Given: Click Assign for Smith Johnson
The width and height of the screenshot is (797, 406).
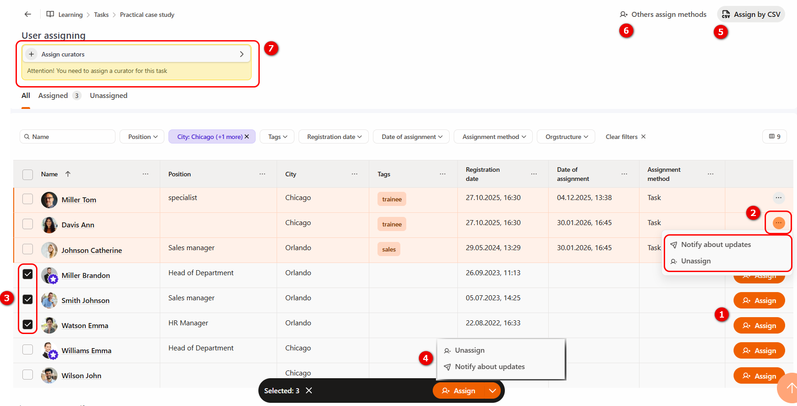Looking at the screenshot, I should coord(759,301).
